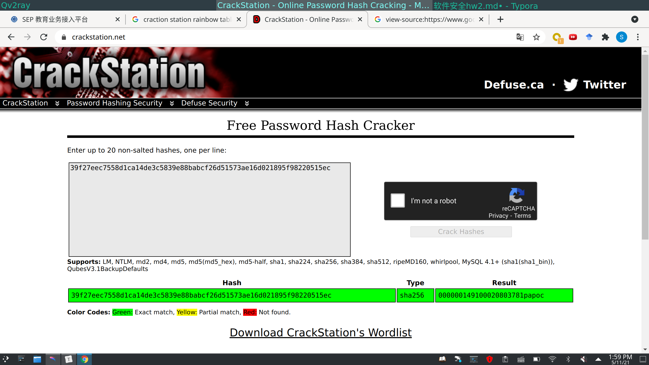
Task: Open the red security shield tray icon
Action: (489, 359)
